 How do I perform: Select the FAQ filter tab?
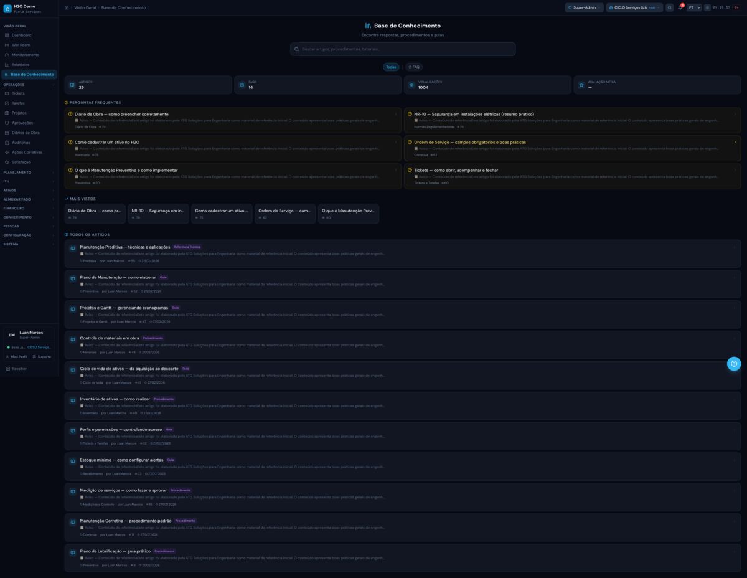tap(414, 67)
